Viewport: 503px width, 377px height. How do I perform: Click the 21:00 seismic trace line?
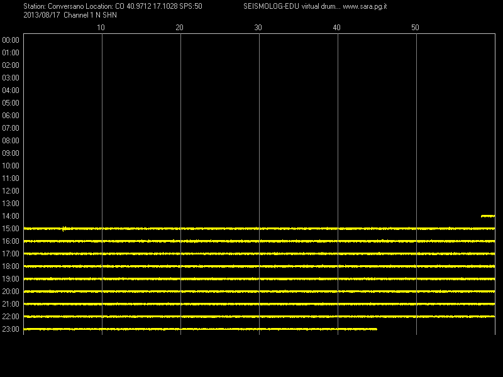(259, 304)
